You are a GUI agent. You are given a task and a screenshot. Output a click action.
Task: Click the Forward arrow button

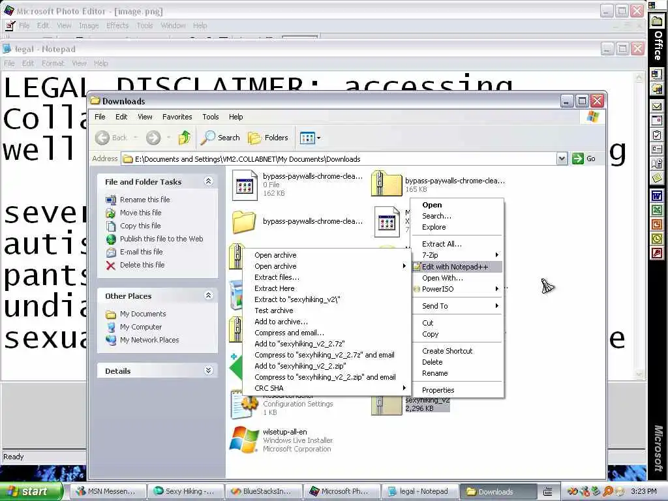[153, 138]
